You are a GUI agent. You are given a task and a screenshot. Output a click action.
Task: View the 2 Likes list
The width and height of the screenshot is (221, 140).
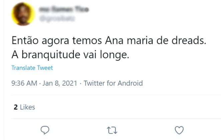pos(24,107)
